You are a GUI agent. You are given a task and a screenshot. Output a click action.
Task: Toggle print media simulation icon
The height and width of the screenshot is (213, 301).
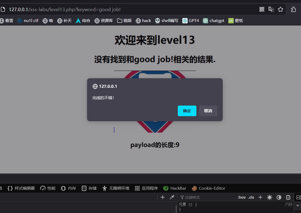[x=288, y=197]
